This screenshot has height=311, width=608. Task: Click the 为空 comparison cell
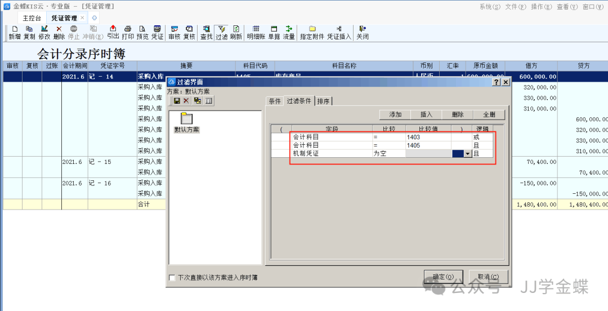click(388, 153)
